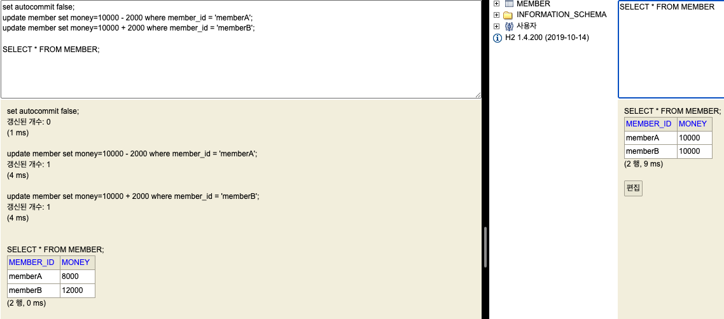This screenshot has height=319, width=724.
Task: Click the 12000 money cell
Action: click(78, 290)
